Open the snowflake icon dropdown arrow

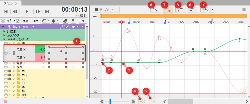(x=58, y=21)
